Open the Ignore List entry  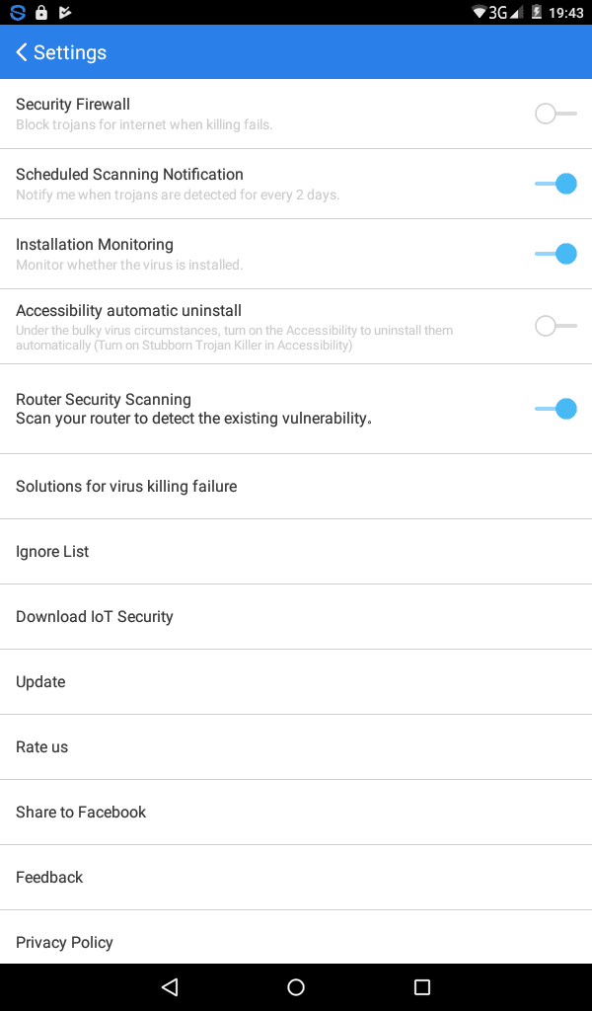[x=296, y=551]
